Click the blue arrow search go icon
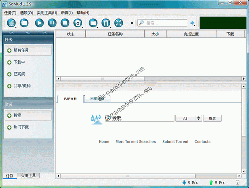 click(192, 23)
